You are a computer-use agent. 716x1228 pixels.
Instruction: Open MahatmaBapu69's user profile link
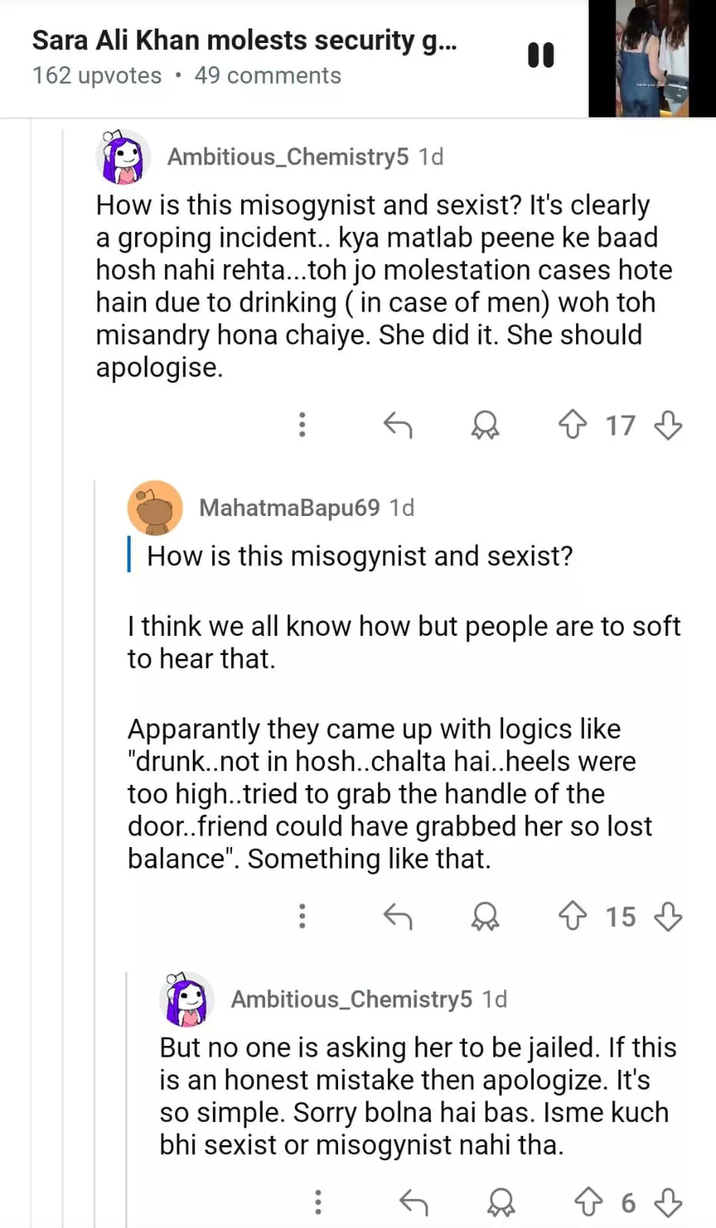[289, 508]
